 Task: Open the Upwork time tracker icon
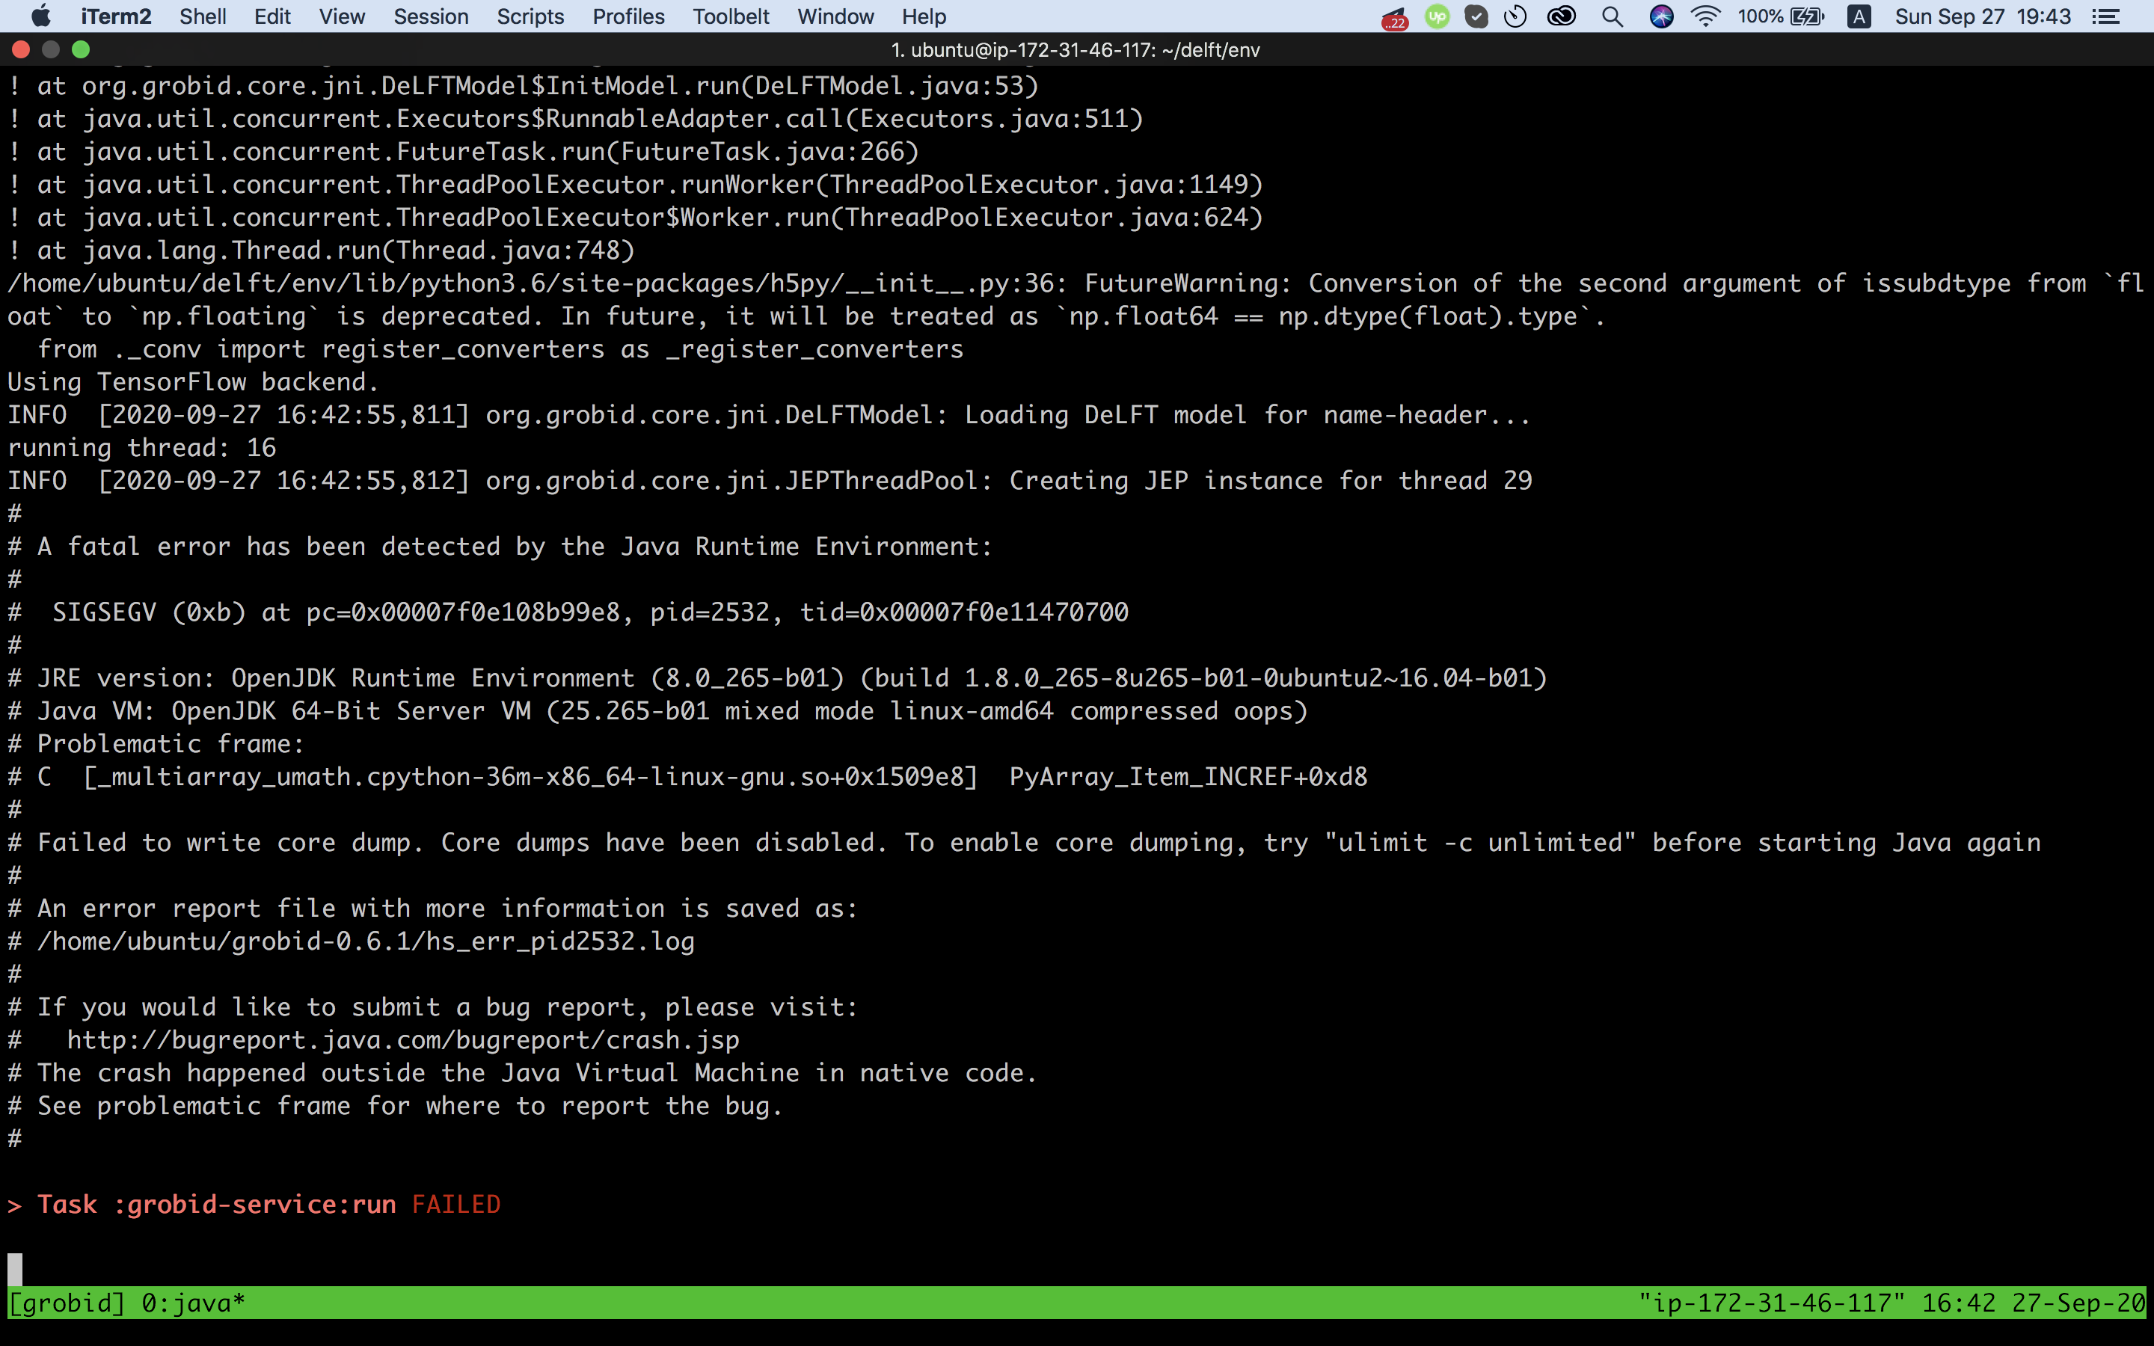point(1437,16)
